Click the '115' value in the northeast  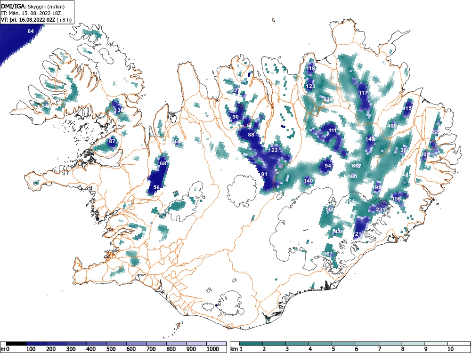point(407,108)
